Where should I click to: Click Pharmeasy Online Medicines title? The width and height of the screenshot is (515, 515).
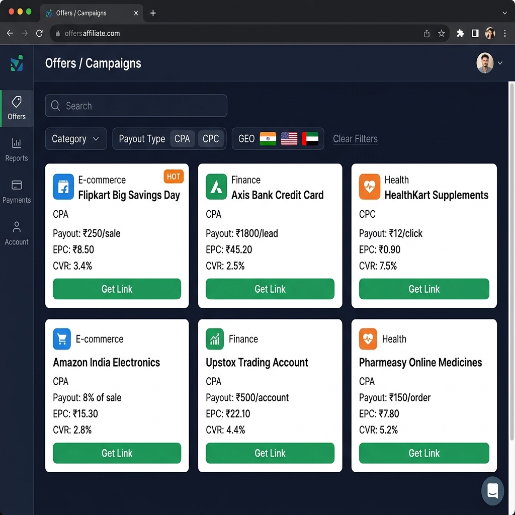click(420, 363)
